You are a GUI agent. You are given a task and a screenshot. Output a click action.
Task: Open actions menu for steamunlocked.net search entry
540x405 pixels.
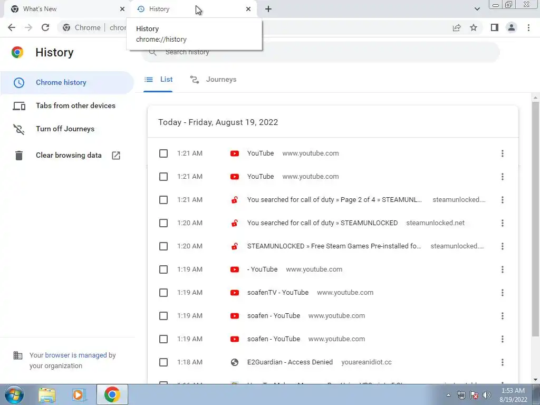503,223
